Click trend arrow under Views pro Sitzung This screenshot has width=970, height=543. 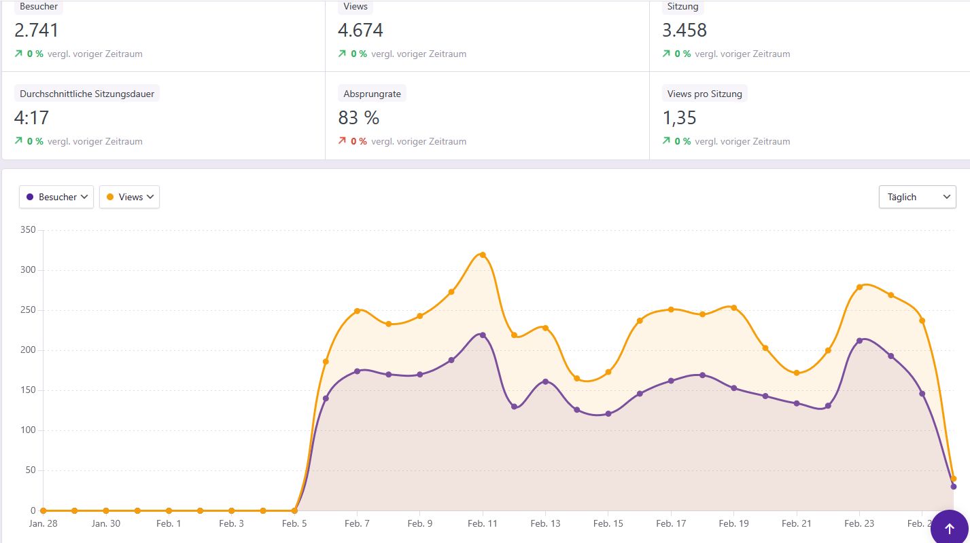coord(666,141)
